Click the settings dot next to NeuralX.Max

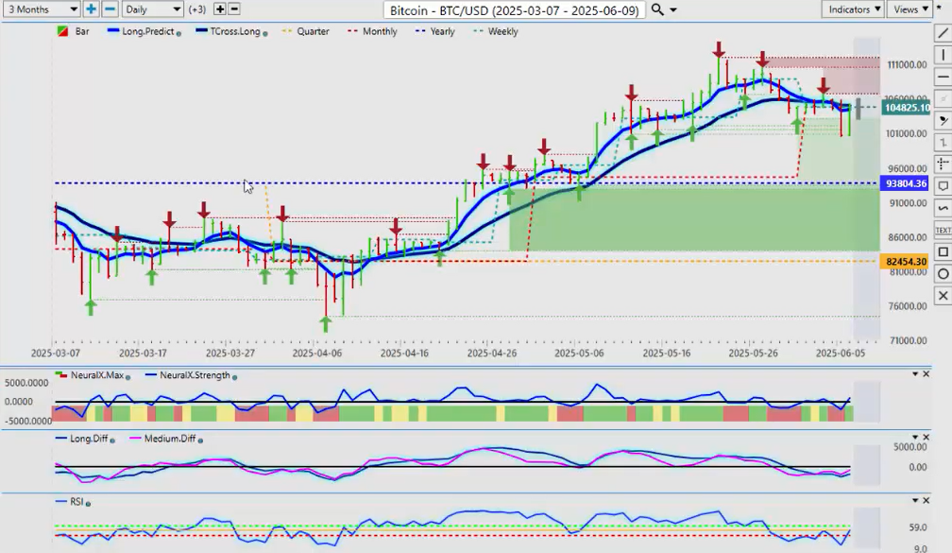[128, 377]
